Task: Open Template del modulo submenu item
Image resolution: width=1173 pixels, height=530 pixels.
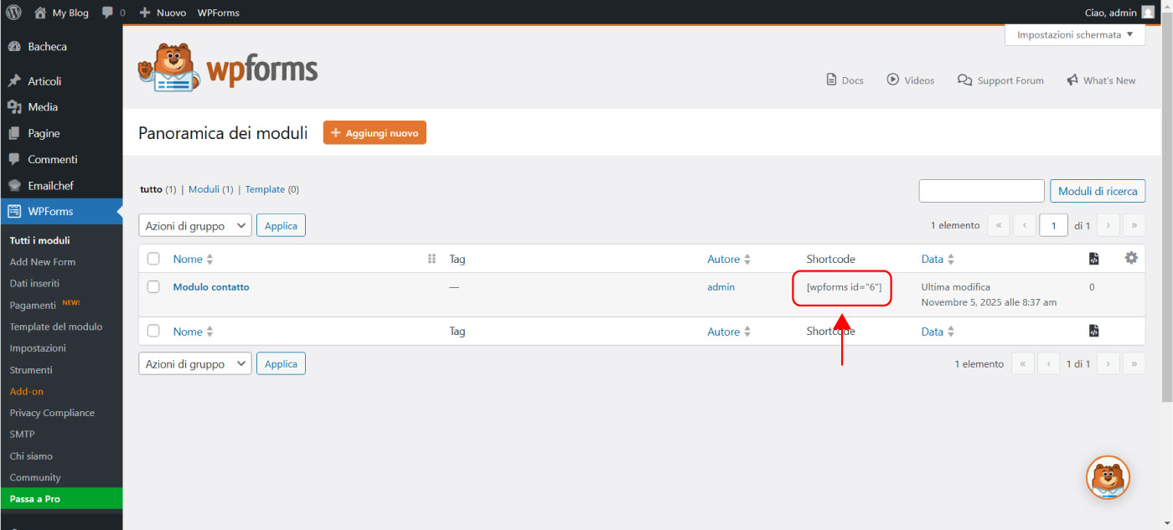Action: (56, 327)
